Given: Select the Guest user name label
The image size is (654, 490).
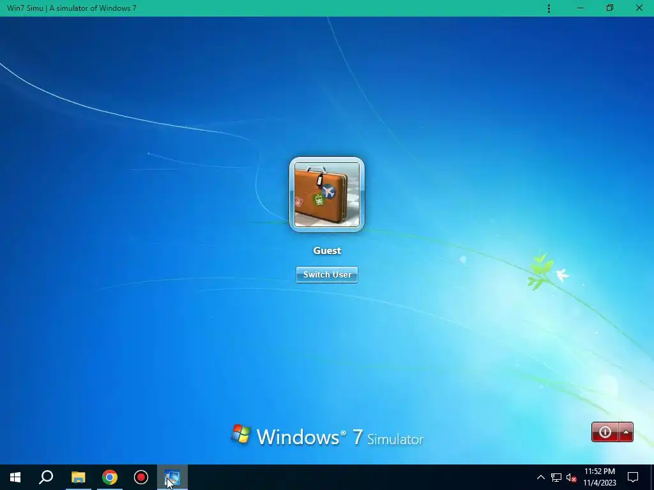Looking at the screenshot, I should point(327,251).
